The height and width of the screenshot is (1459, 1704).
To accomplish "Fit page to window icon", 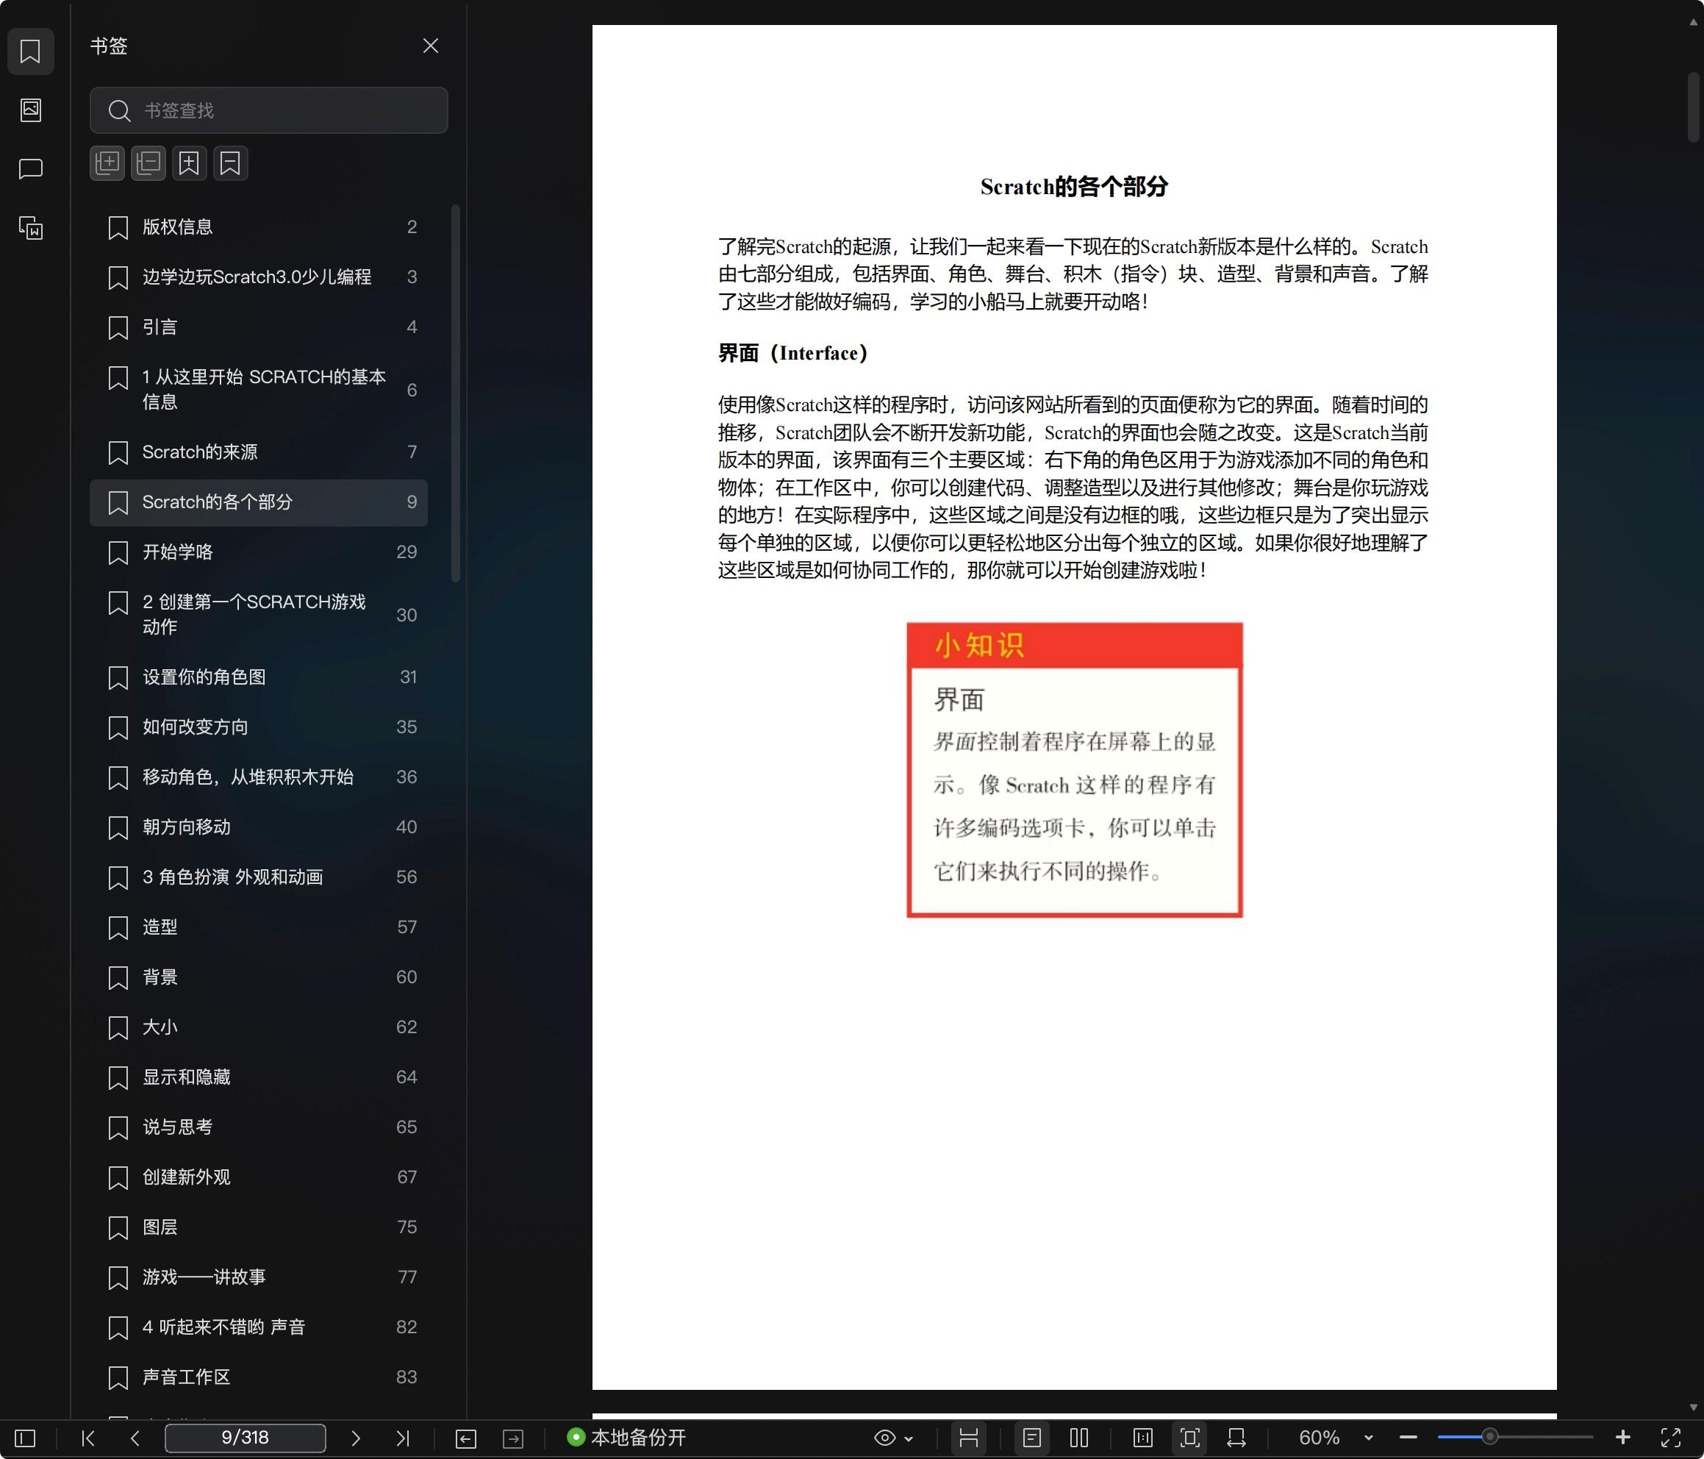I will pos(1189,1438).
